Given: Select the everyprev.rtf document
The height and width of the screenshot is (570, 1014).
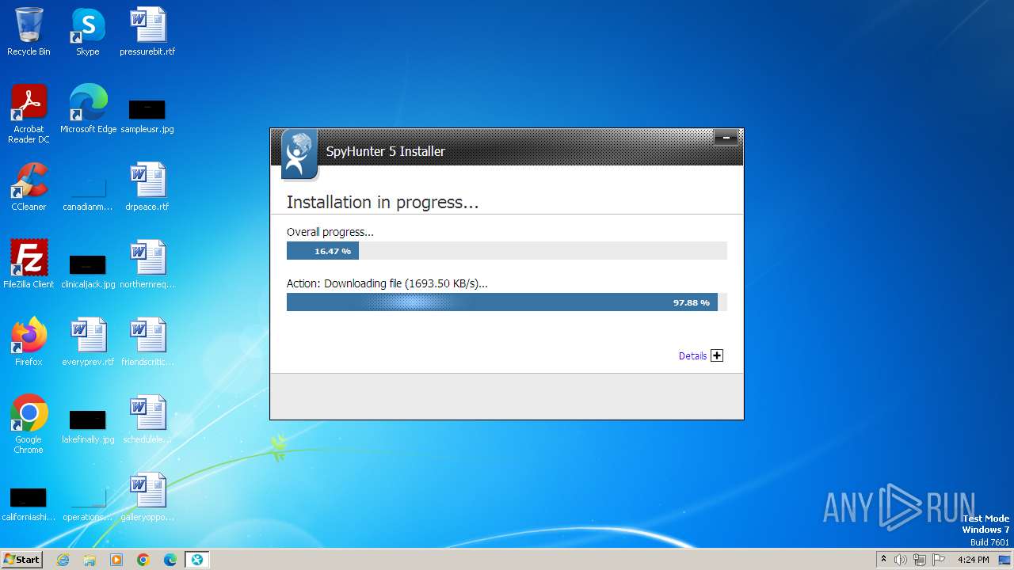Looking at the screenshot, I should tap(88, 342).
